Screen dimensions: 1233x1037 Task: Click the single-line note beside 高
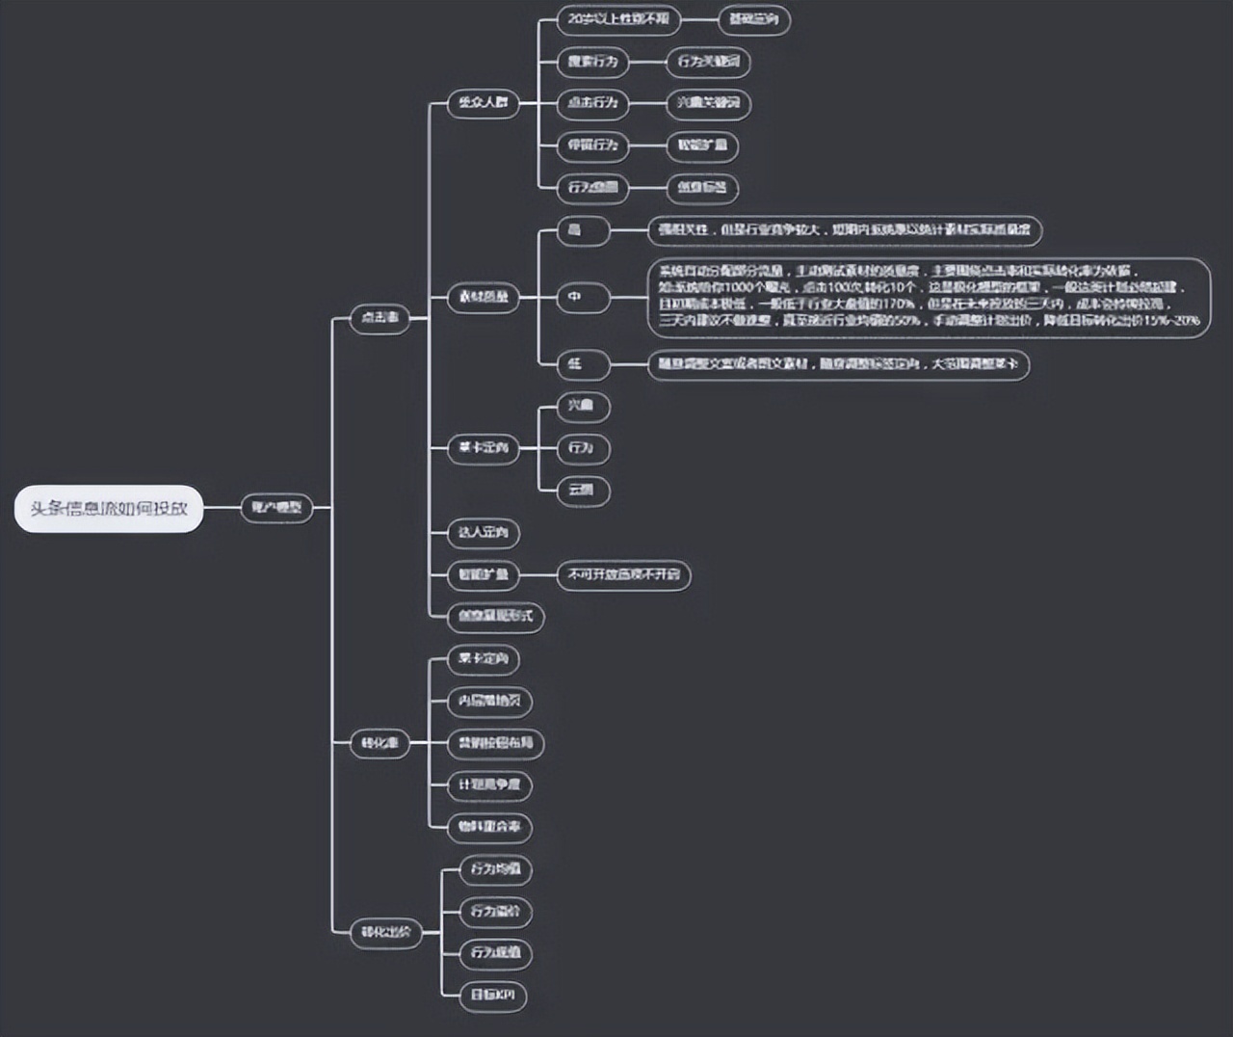coord(845,229)
